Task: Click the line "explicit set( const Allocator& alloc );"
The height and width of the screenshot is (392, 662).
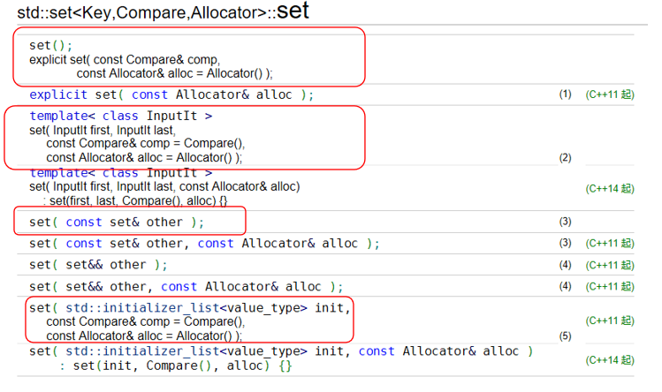Action: tap(171, 94)
